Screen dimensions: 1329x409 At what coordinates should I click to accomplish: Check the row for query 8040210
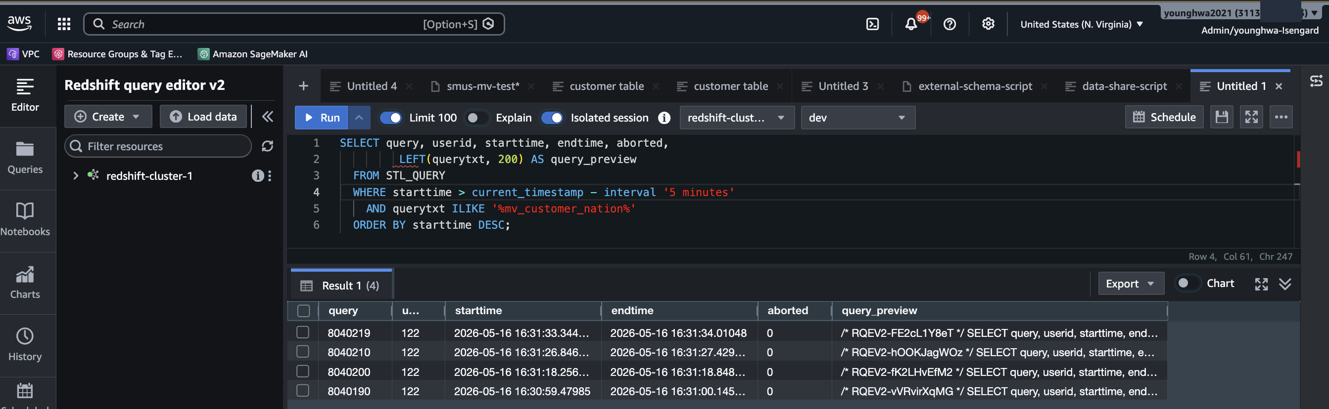[303, 352]
